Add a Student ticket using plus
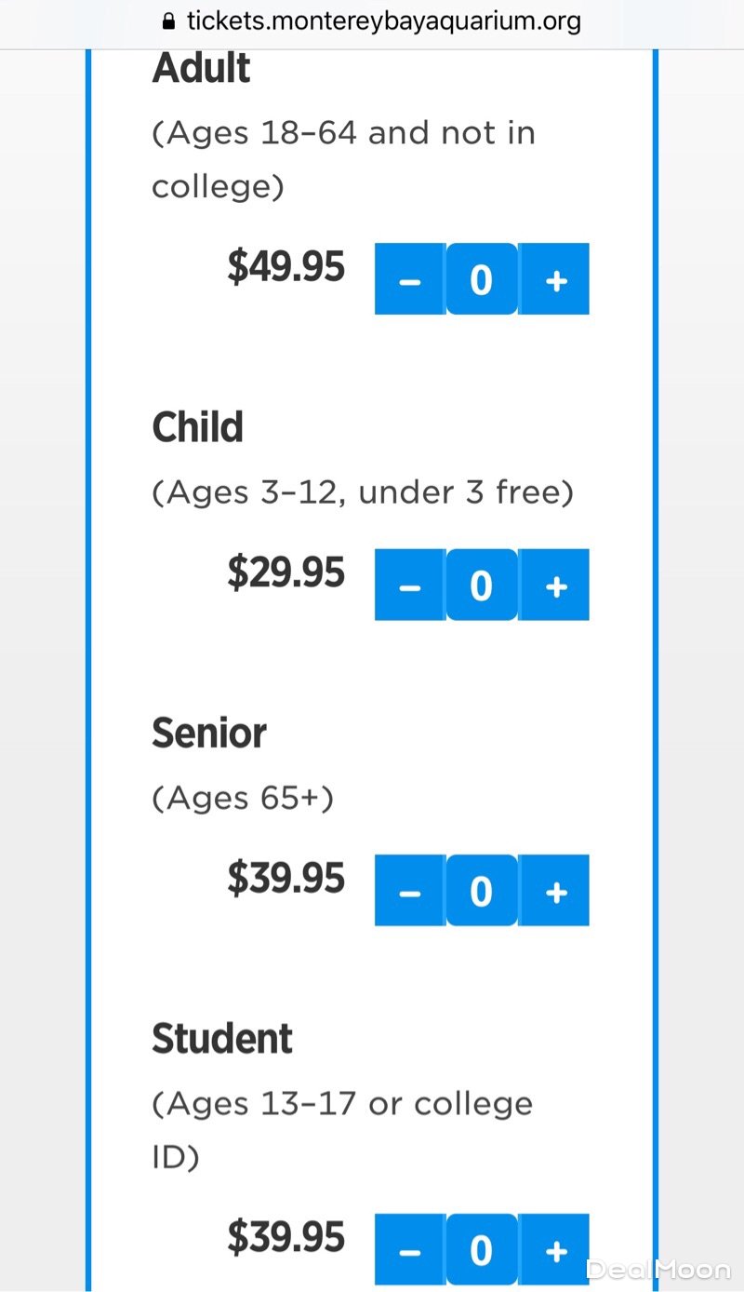 pyautogui.click(x=555, y=1250)
